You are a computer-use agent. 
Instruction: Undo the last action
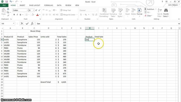pyautogui.click(x=11, y=2)
